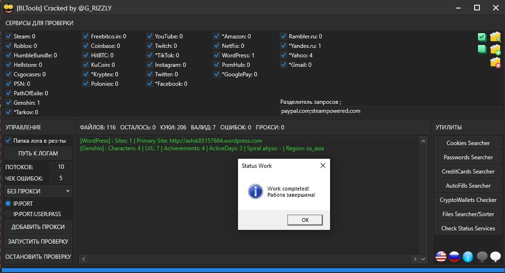The image size is (505, 273).
Task: Click the ДОБАВИТЬ ПРОКСИ button
Action: (x=38, y=227)
